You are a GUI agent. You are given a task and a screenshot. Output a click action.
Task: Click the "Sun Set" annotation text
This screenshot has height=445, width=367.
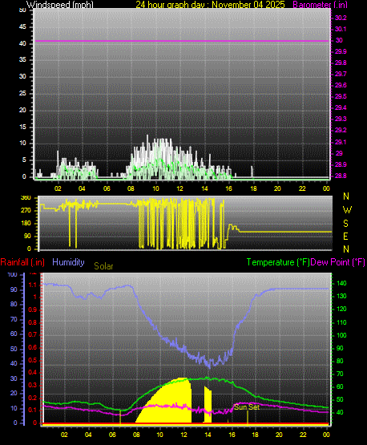pyautogui.click(x=247, y=407)
